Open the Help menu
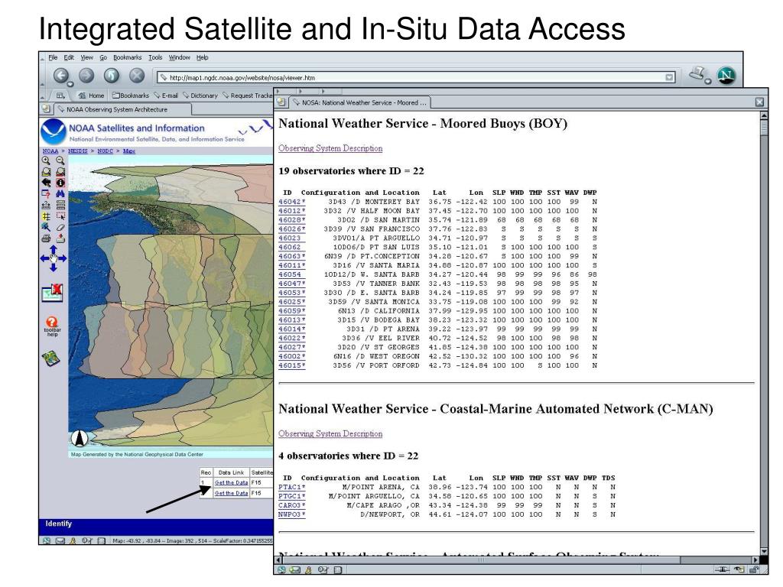 pyautogui.click(x=202, y=57)
